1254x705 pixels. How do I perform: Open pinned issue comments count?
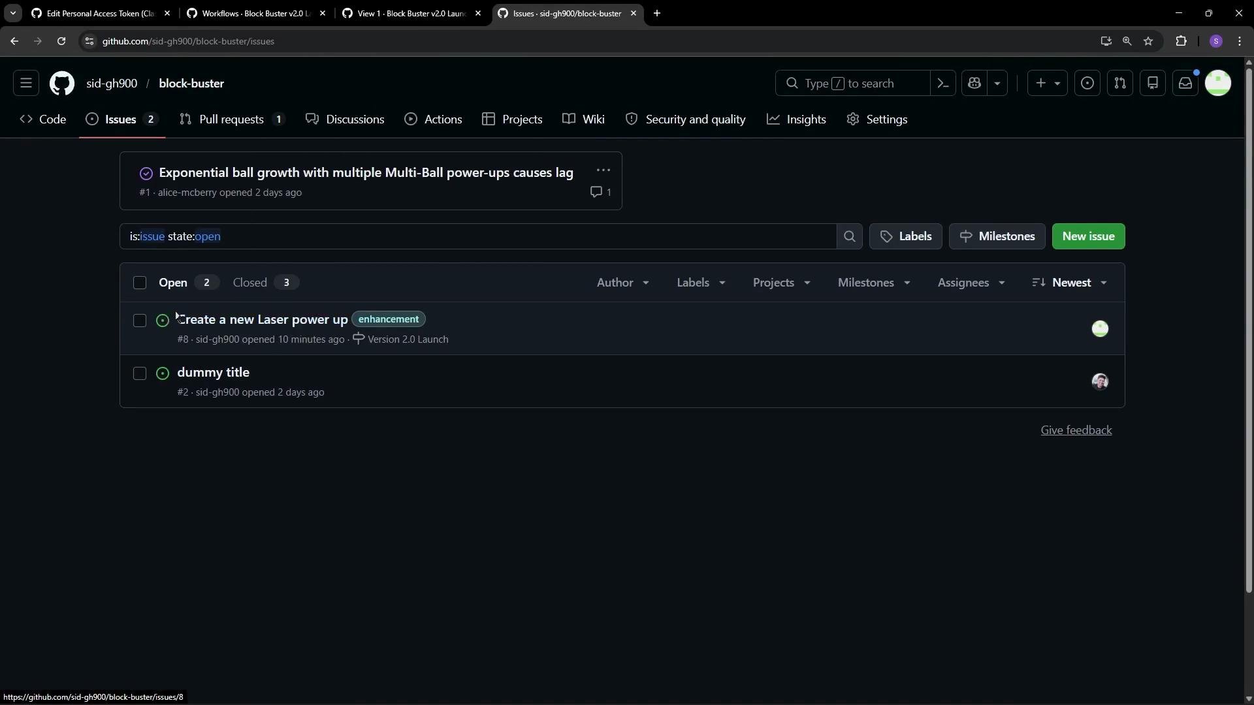click(601, 192)
